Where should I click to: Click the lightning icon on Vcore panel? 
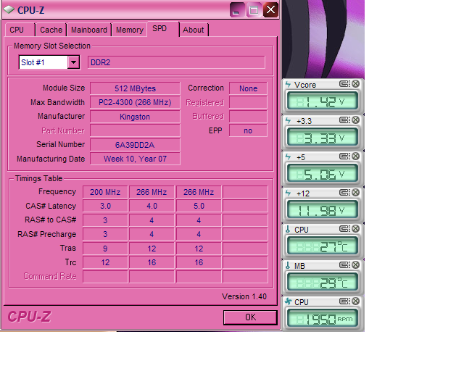point(288,85)
